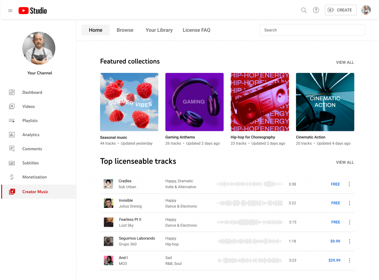Open the help question-mark icon
Screen dimensions: 379x280
[x=316, y=10]
